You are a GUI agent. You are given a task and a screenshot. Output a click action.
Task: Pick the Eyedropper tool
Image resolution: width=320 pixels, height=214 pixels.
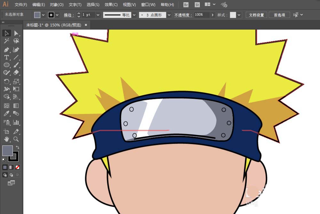coord(6,114)
